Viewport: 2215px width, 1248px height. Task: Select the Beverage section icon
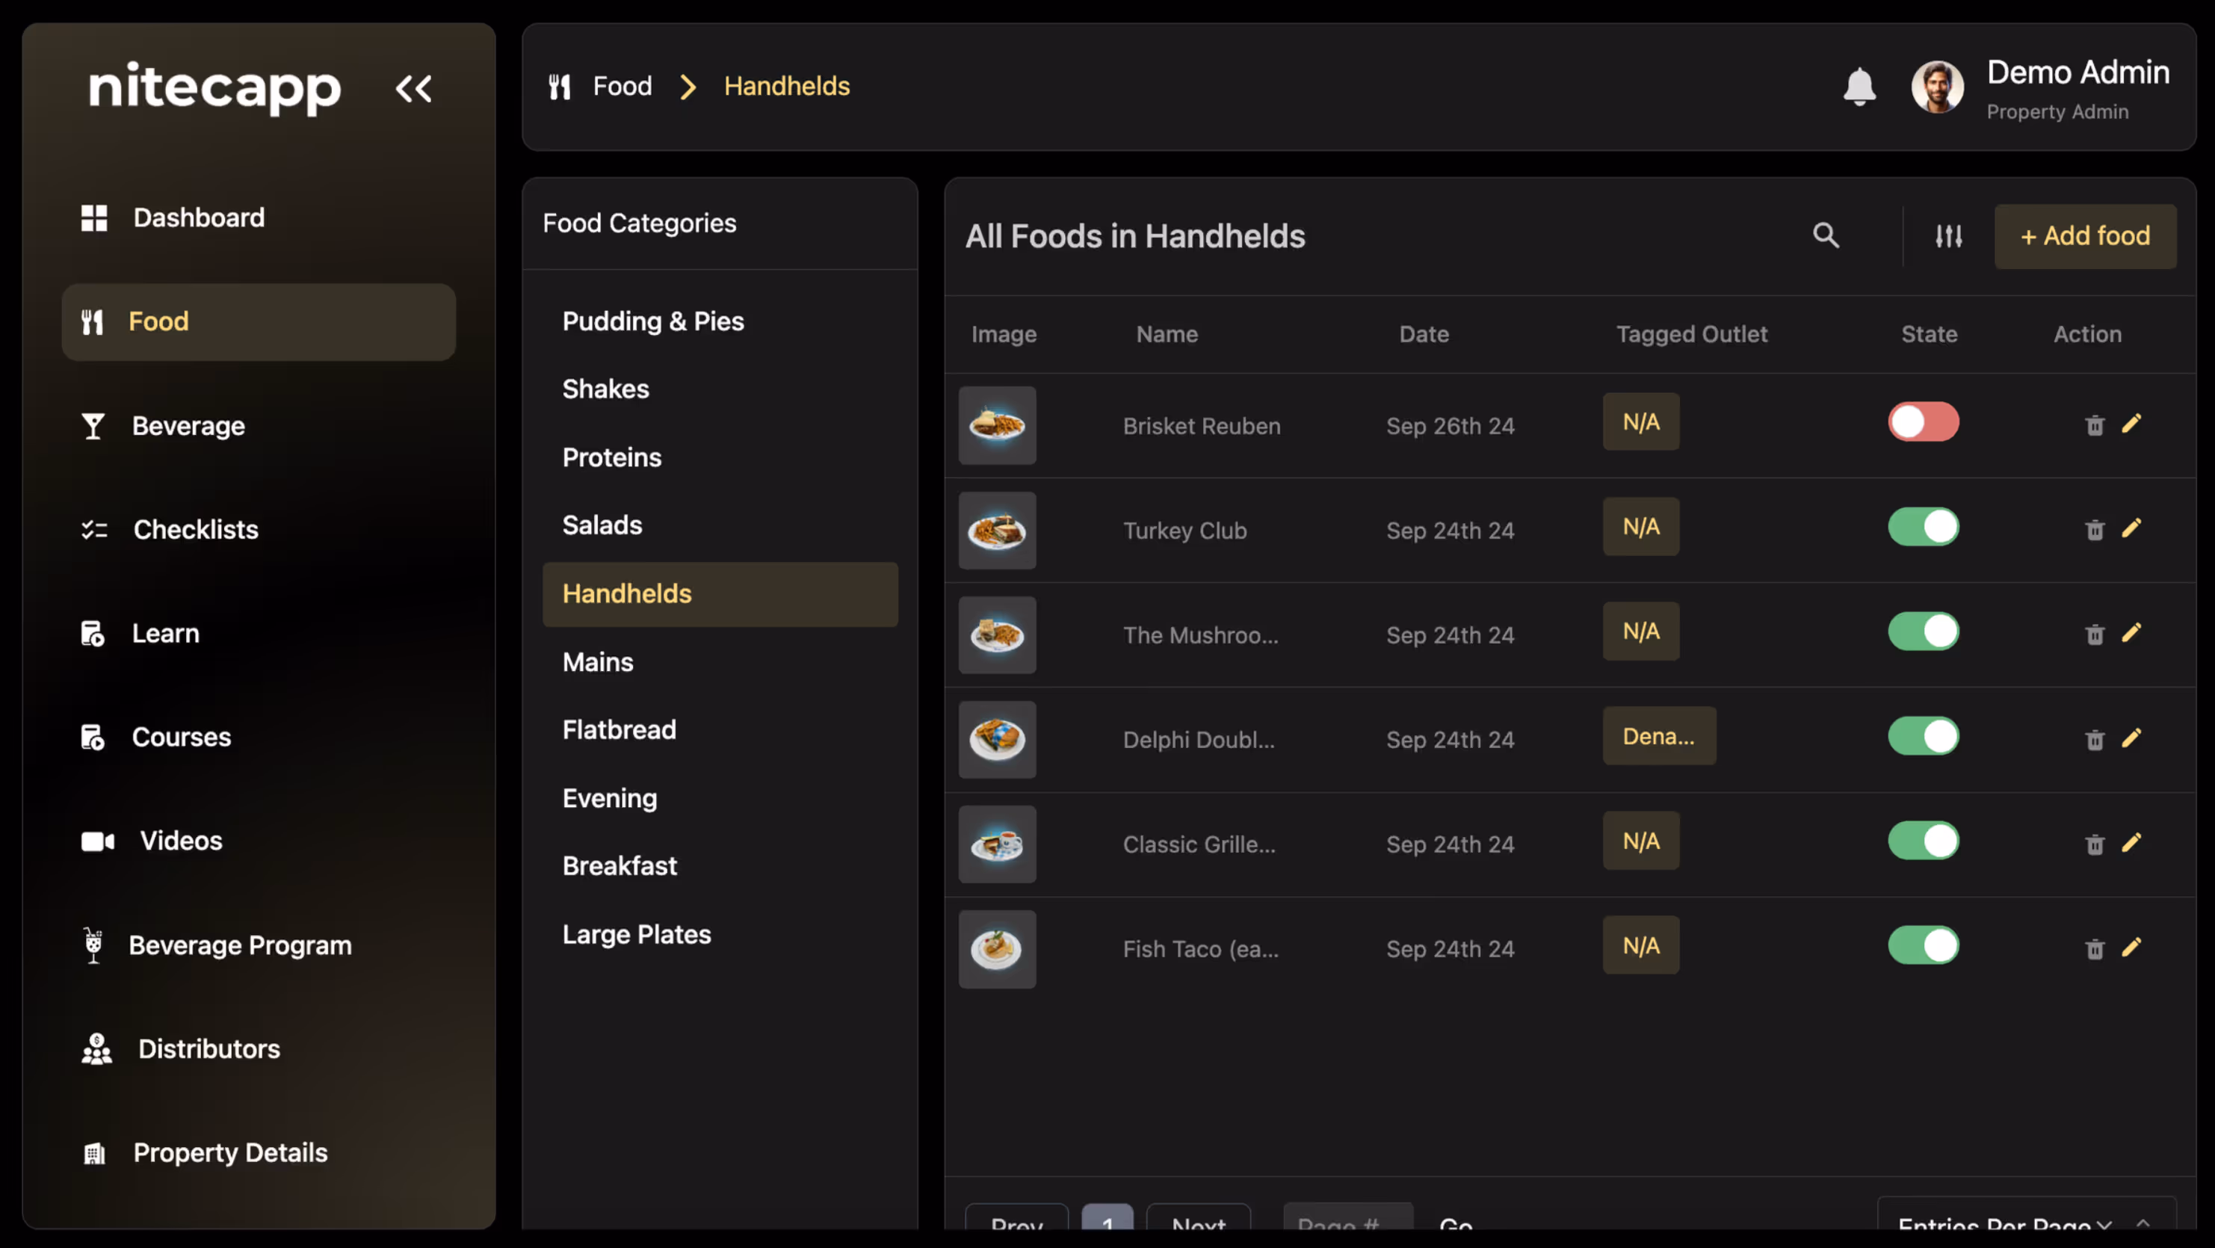pyautogui.click(x=93, y=426)
